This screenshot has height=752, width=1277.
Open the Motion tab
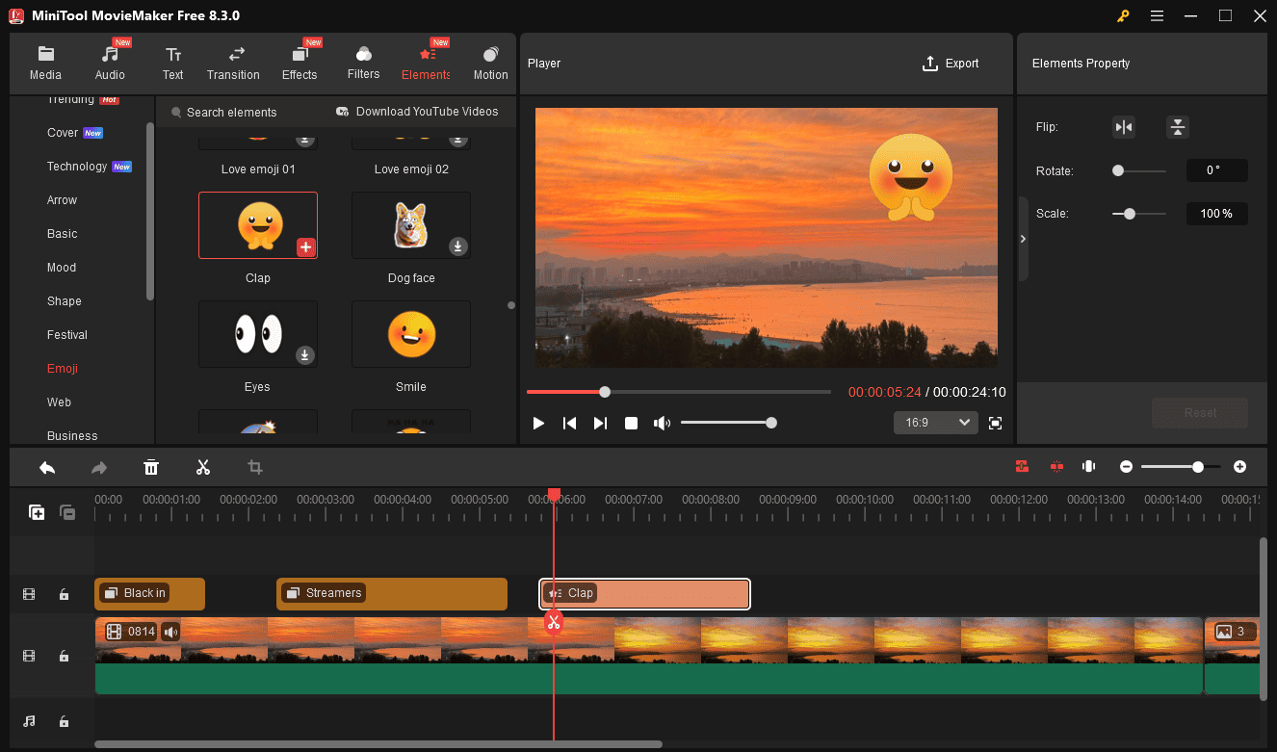[490, 64]
